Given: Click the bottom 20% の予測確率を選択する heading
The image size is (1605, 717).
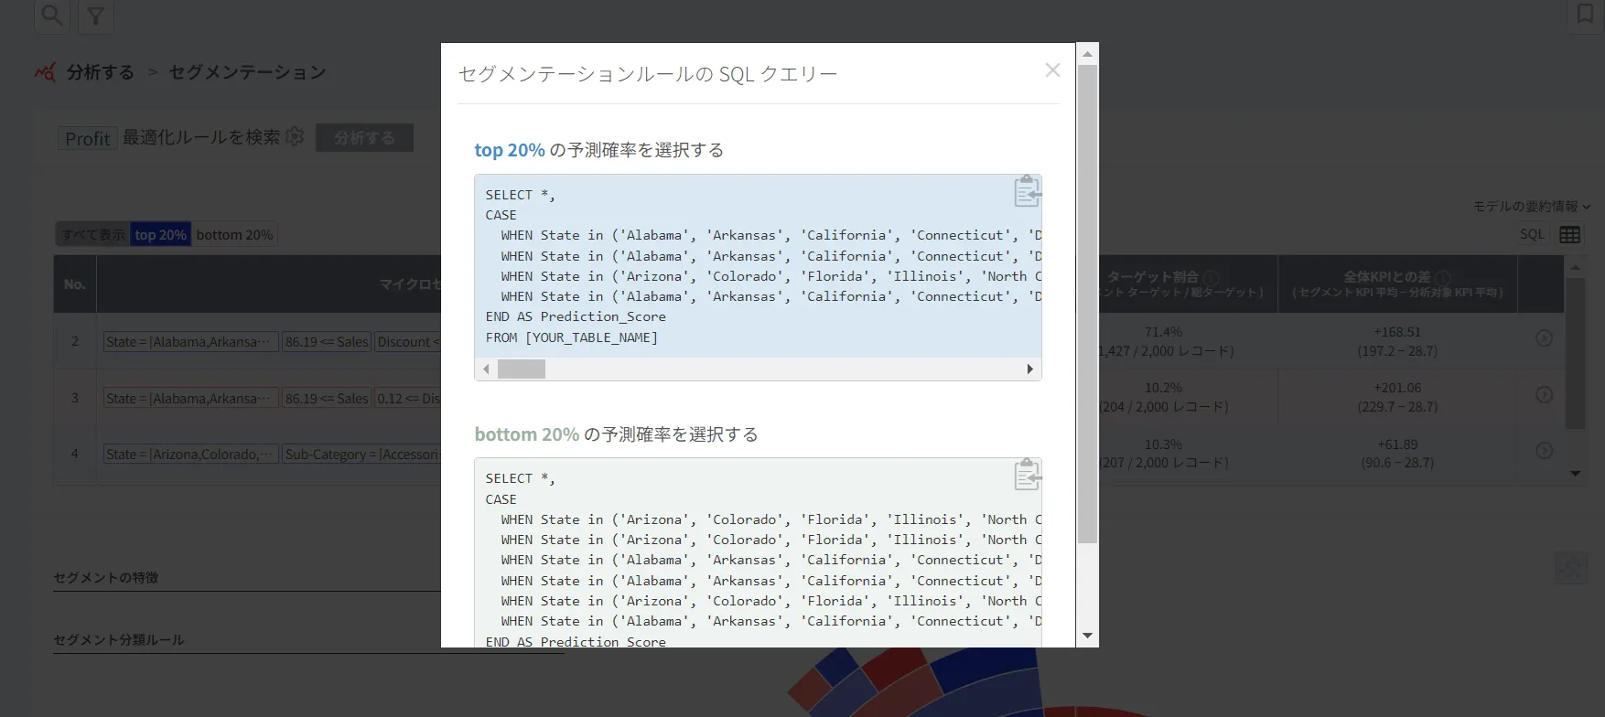Looking at the screenshot, I should (x=616, y=434).
